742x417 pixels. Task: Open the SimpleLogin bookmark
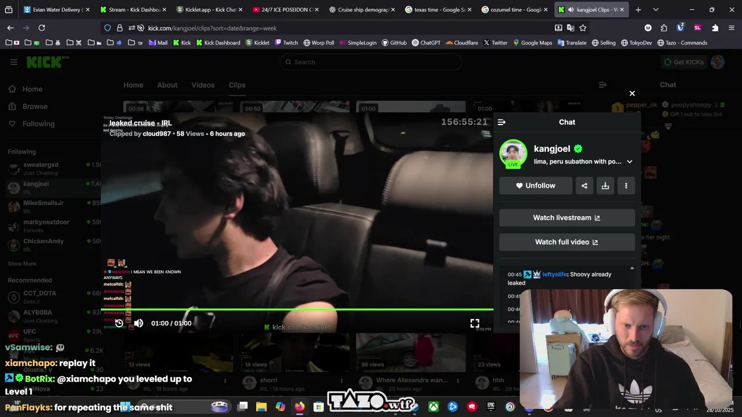click(357, 43)
